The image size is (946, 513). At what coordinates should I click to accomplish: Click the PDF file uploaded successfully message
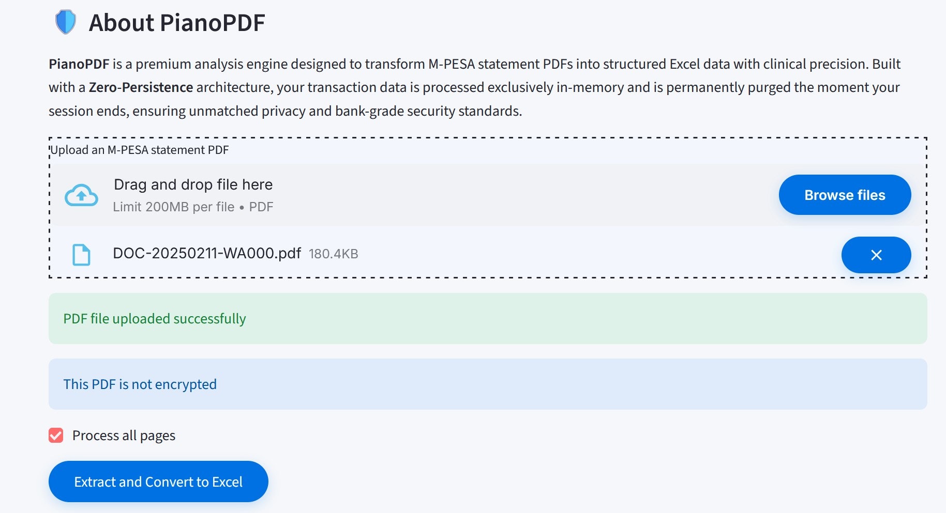[x=154, y=318]
